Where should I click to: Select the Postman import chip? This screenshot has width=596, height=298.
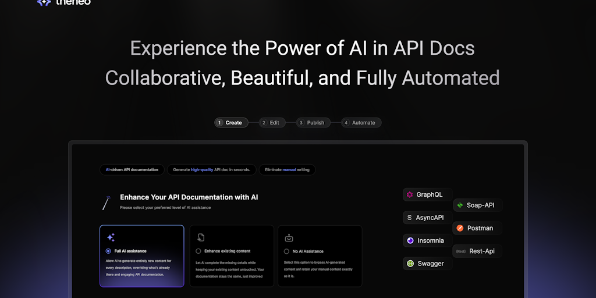(477, 228)
